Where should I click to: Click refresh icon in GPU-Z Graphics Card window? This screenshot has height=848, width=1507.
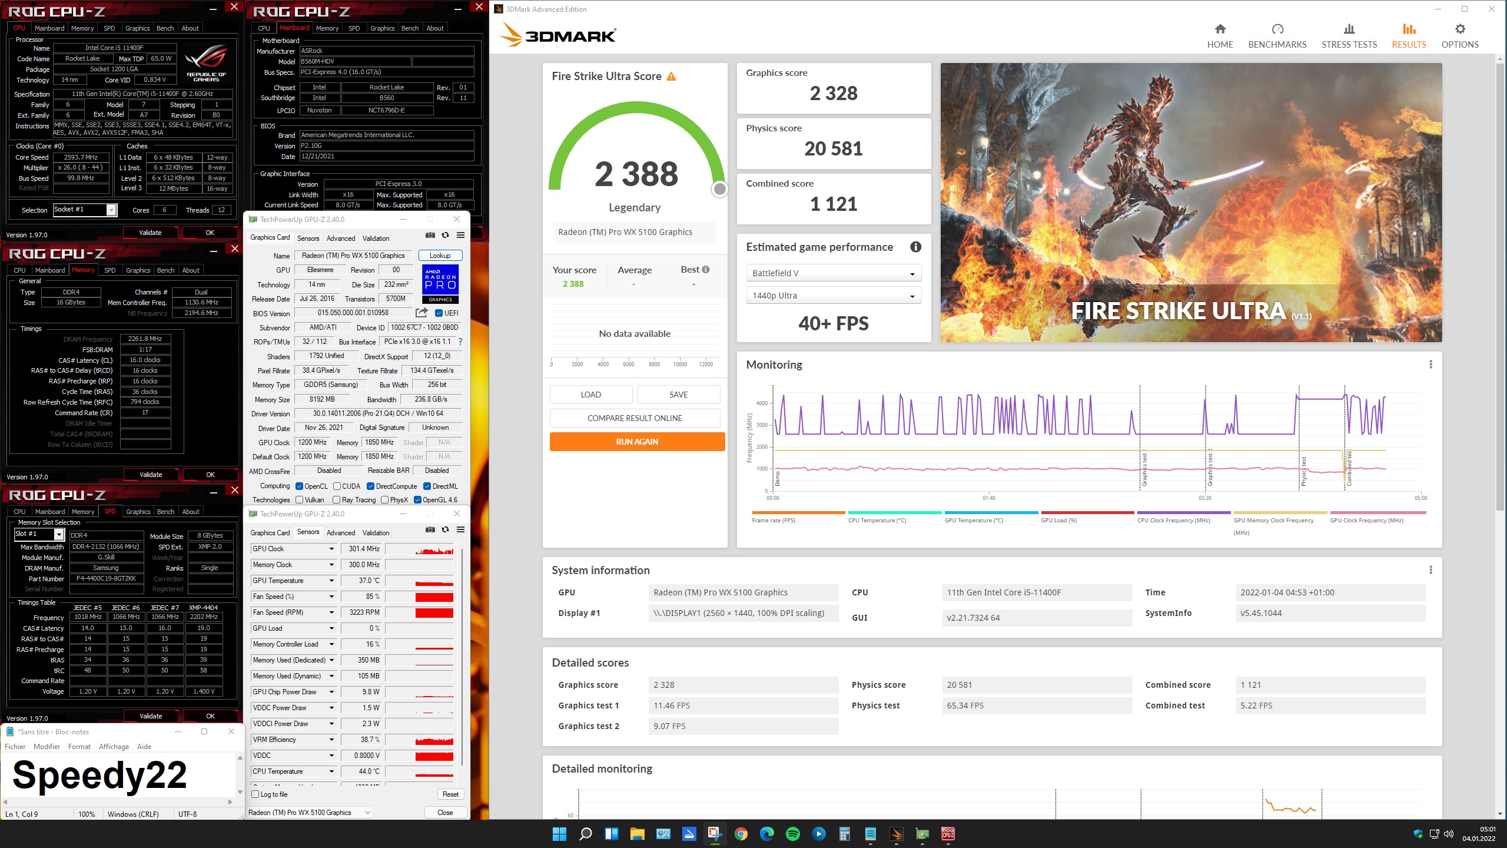click(x=445, y=235)
